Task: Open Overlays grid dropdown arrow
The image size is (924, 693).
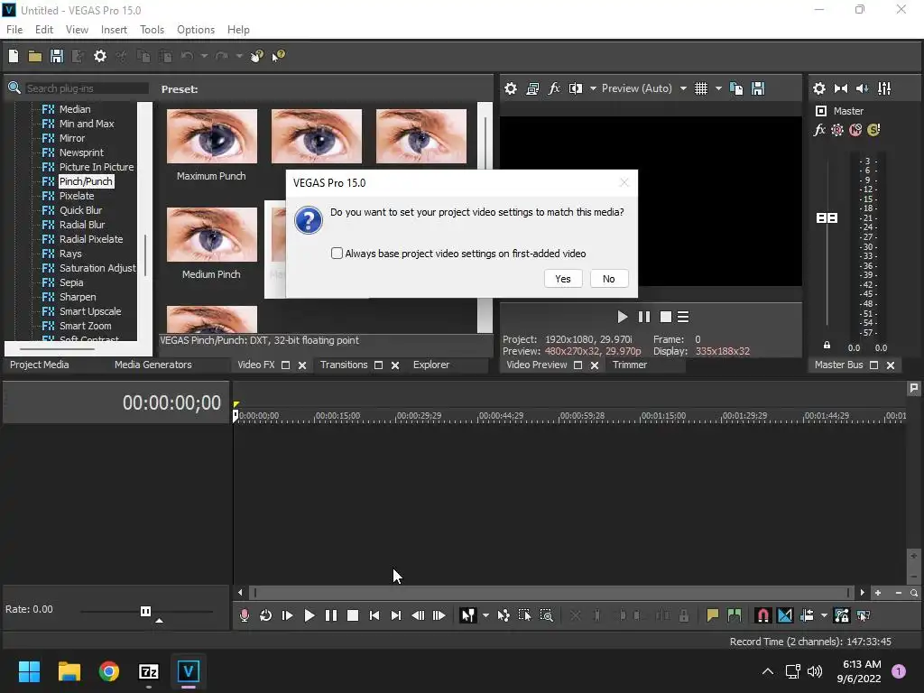Action: [718, 88]
